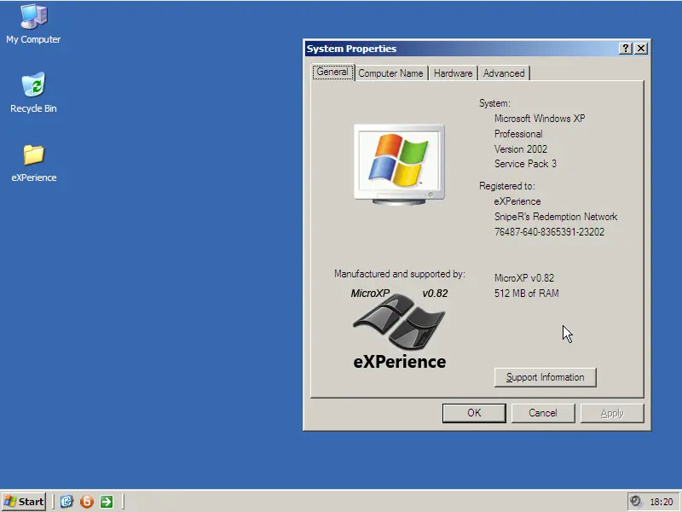Click the blue Show Desktop quick launch icon
The image size is (682, 512).
[66, 502]
